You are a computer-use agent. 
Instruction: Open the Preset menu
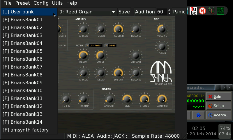[x=22, y=3]
